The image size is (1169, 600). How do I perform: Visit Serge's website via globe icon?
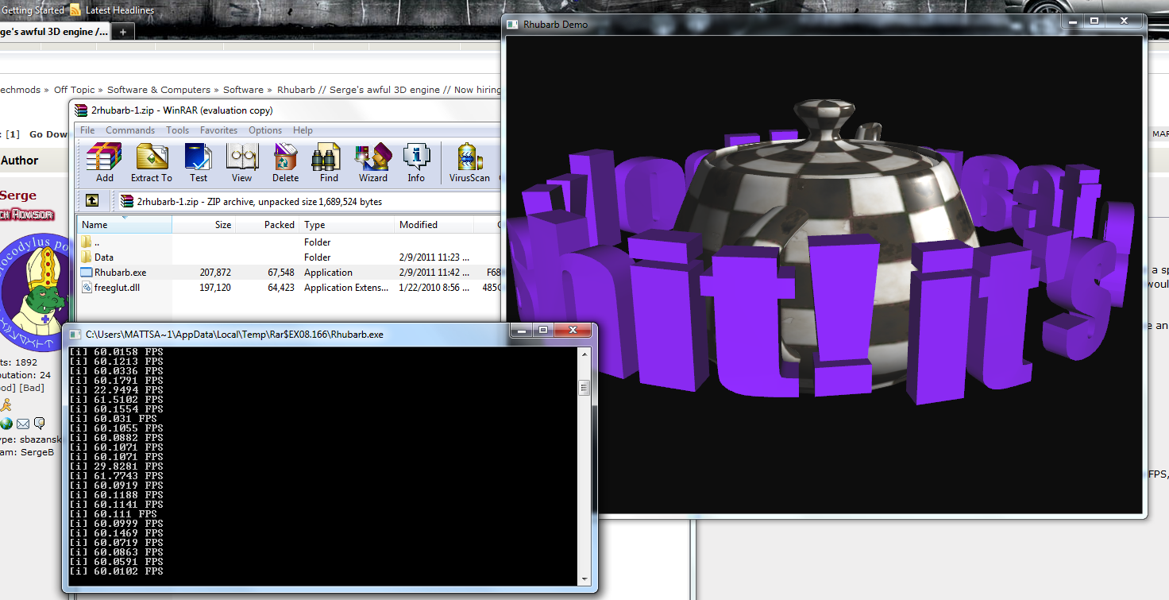(6, 424)
